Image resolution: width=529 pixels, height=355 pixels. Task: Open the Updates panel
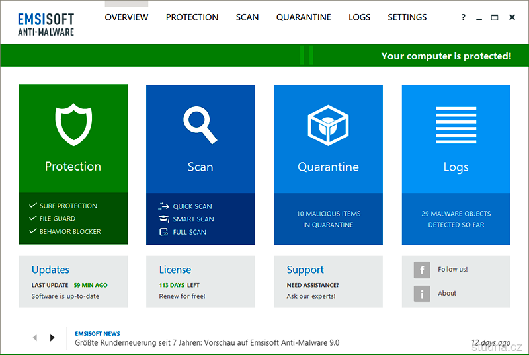50,270
